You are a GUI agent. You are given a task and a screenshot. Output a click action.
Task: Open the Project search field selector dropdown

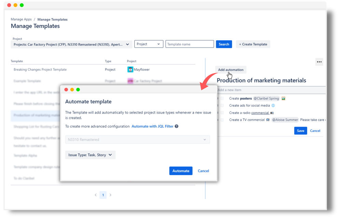148,44
